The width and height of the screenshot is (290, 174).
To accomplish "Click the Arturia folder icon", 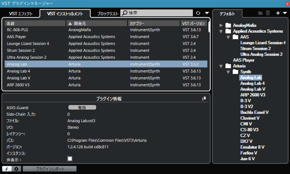I will click(228, 66).
